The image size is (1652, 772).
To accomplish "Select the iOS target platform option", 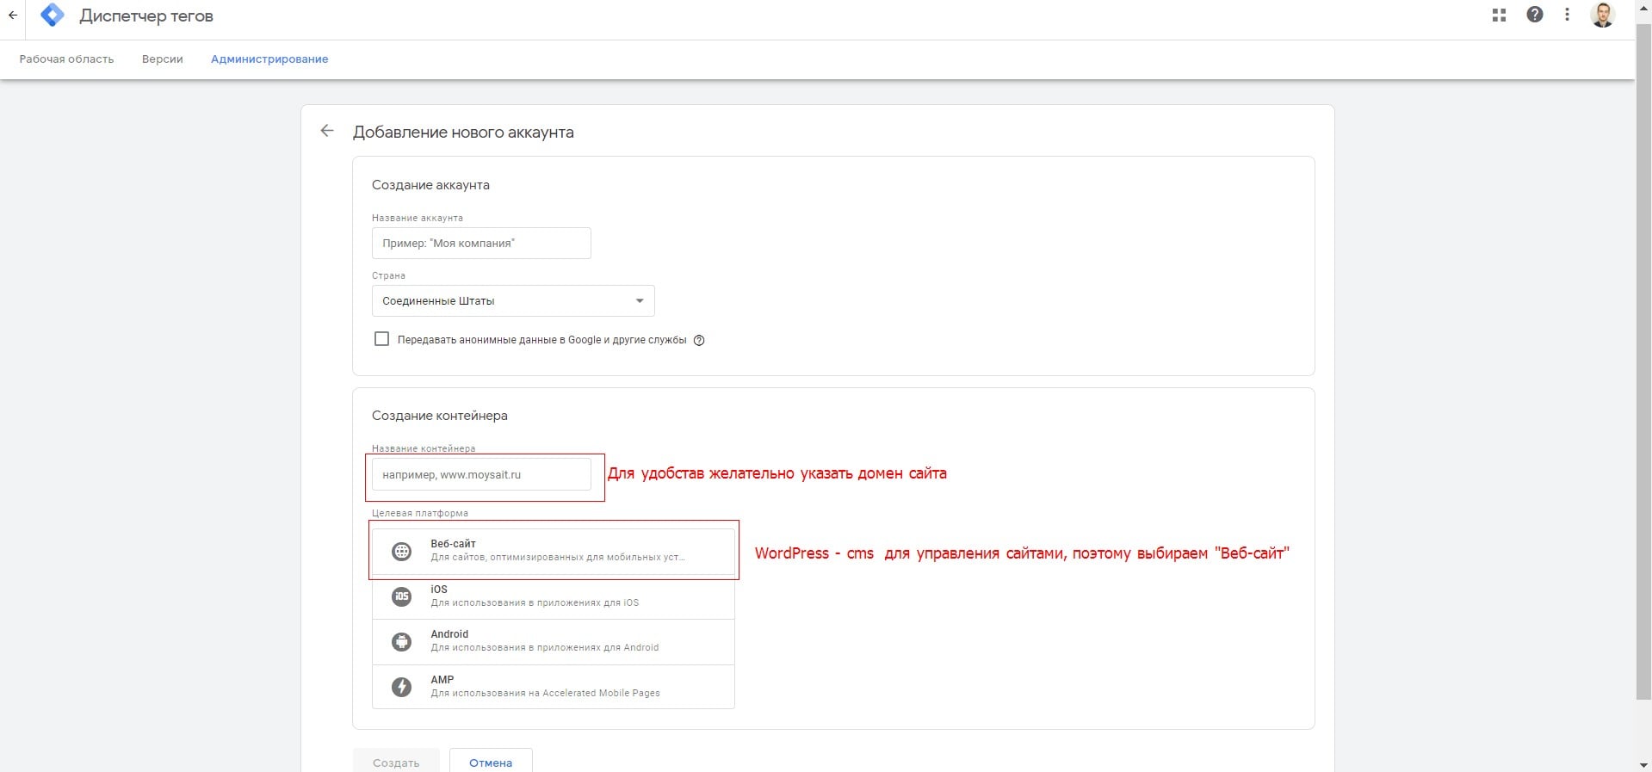I will pos(553,596).
